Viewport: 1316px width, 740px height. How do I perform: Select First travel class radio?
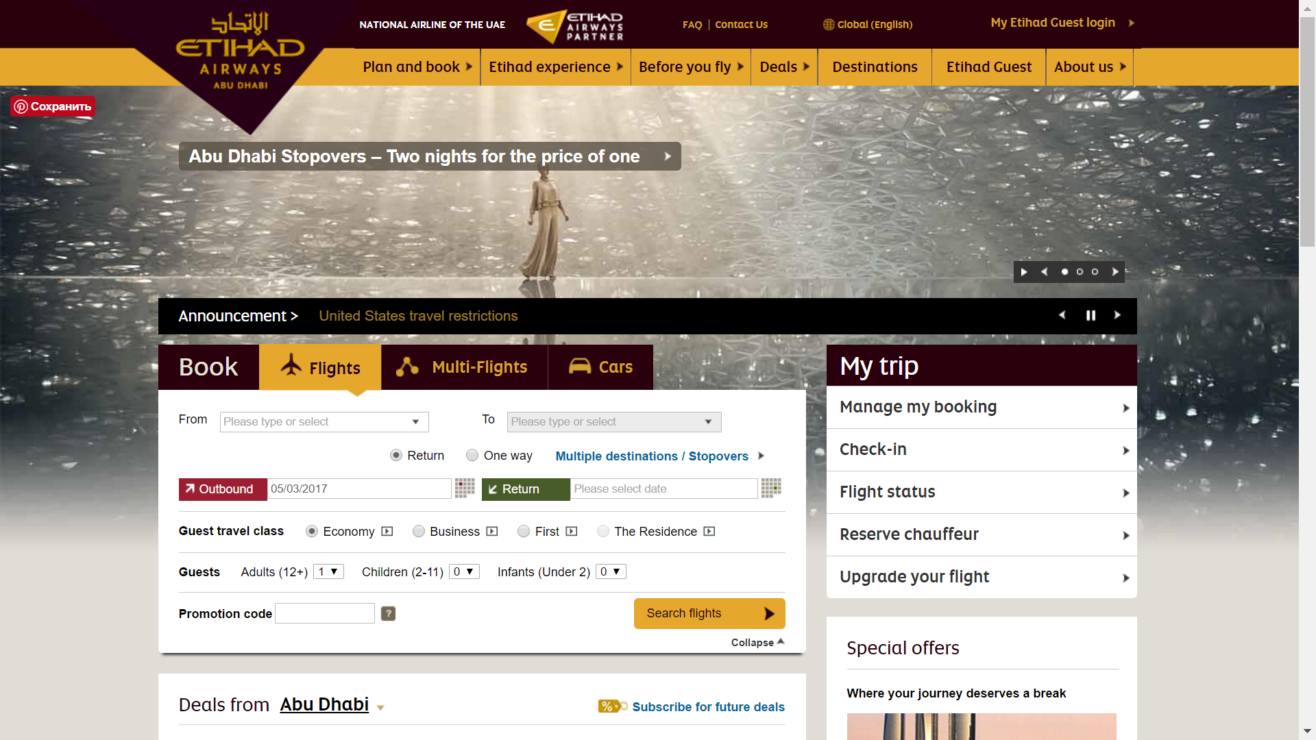pyautogui.click(x=524, y=531)
